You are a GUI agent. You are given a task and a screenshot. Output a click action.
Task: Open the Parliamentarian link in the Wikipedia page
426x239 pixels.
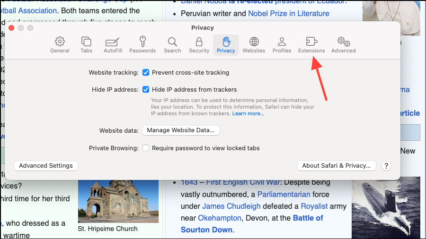(284, 194)
